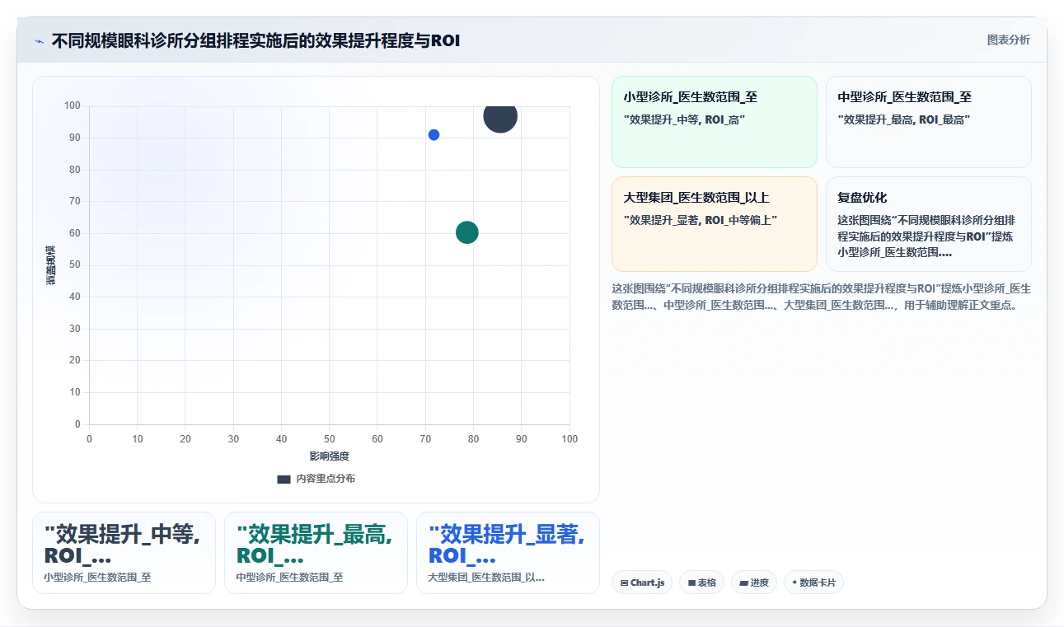
Task: Click 中型诊所_医生数范围_至 caption under second stat
Action: [x=289, y=578]
